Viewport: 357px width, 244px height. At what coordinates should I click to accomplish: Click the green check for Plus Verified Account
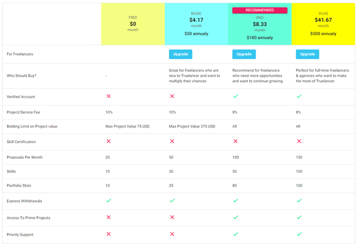coord(299,96)
